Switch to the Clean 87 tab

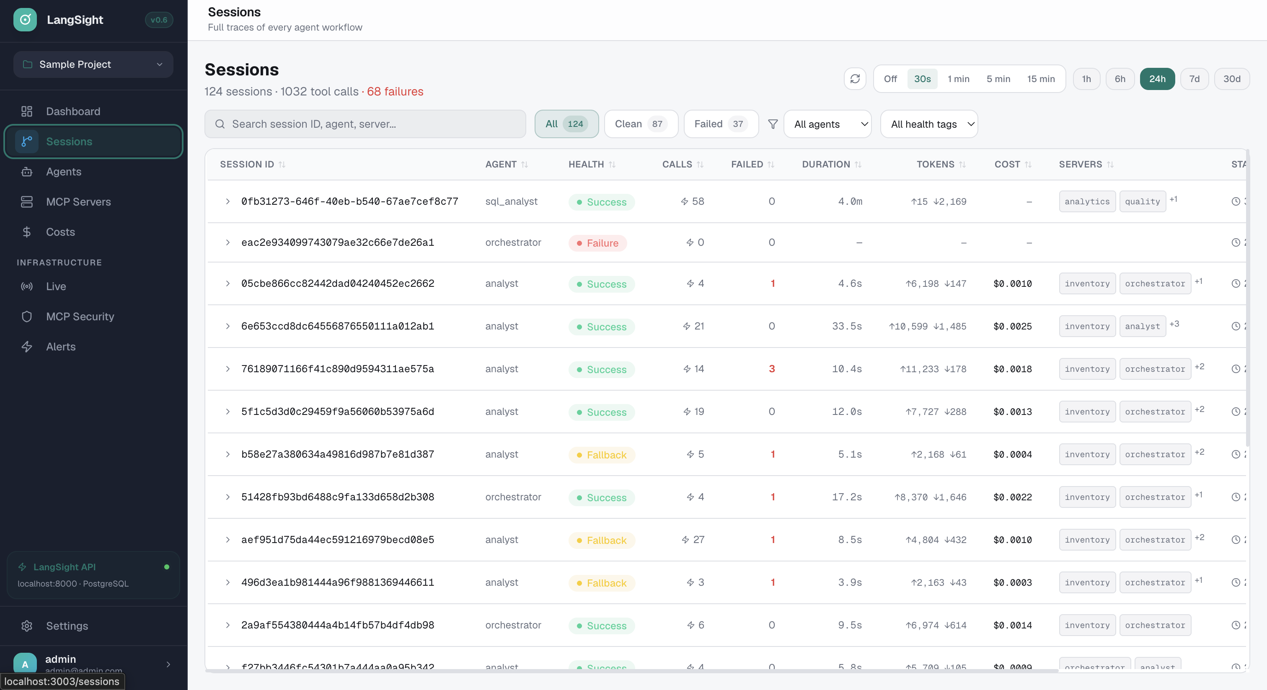(x=640, y=124)
